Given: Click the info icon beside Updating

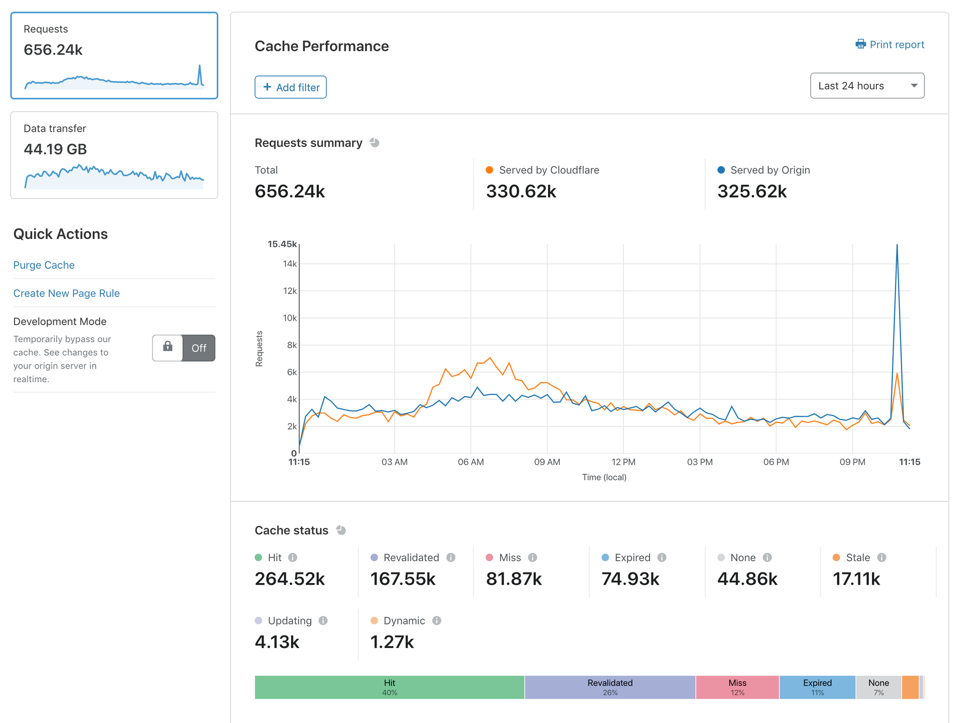Looking at the screenshot, I should click(323, 621).
